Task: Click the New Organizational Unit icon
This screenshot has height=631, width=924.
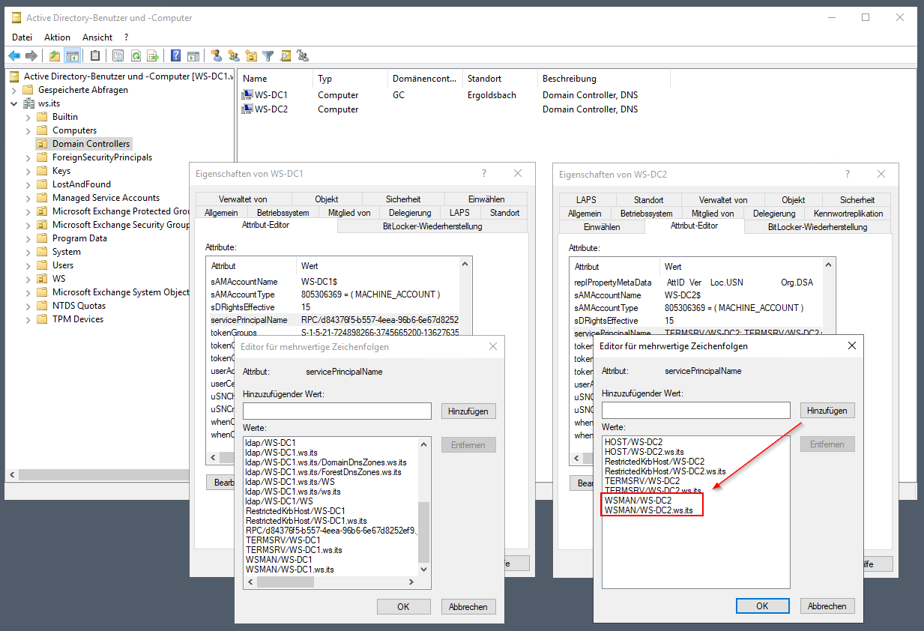Action: coord(251,55)
